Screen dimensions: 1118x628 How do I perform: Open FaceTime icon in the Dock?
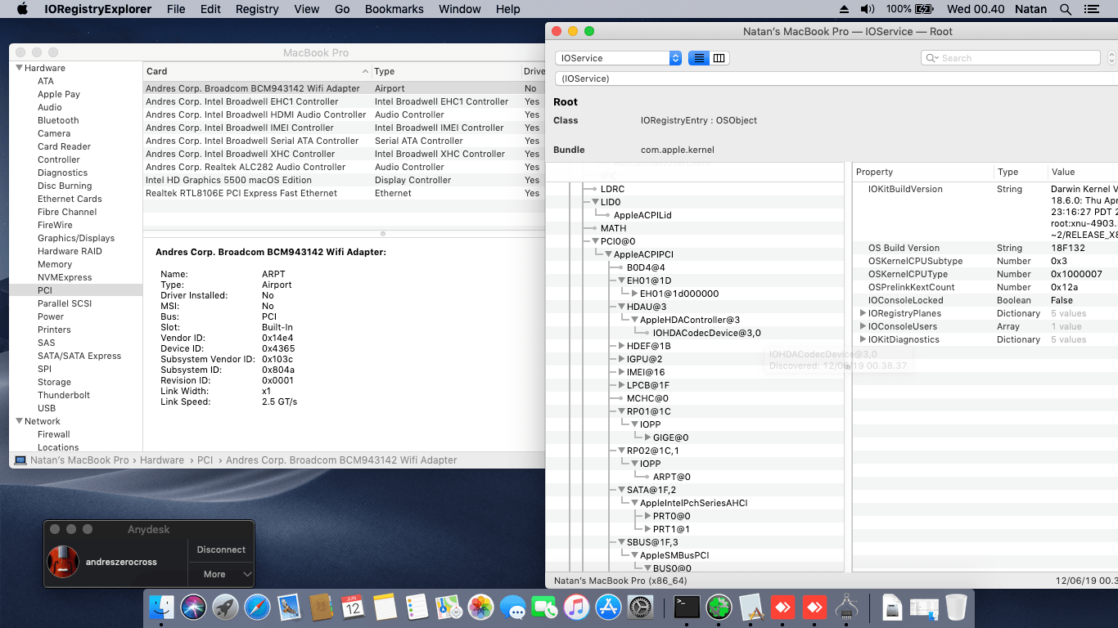point(544,607)
